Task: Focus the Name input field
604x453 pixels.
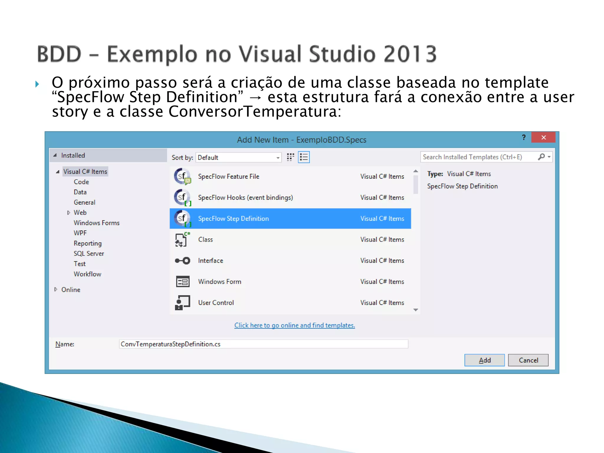Action: pos(264,344)
